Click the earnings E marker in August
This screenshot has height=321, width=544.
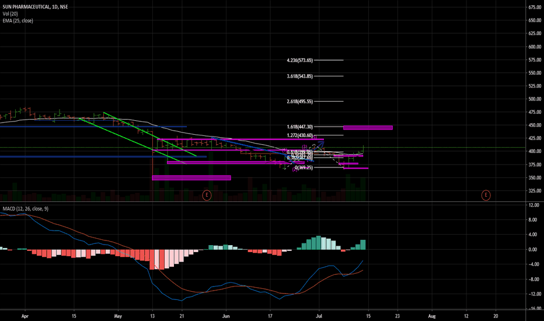(486, 196)
